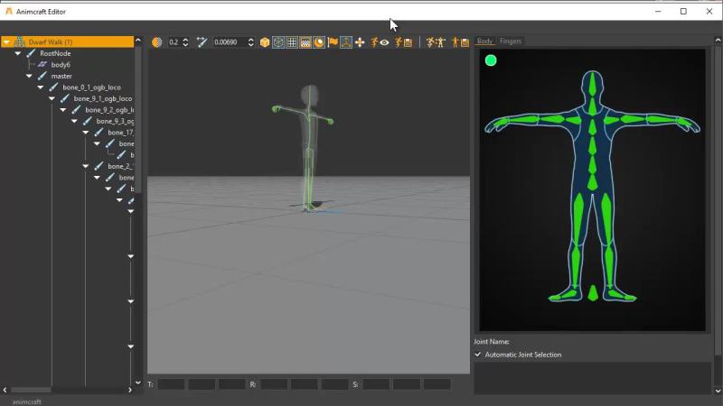The height and width of the screenshot is (406, 723).
Task: Click the animcraft status bar text
Action: (27, 401)
